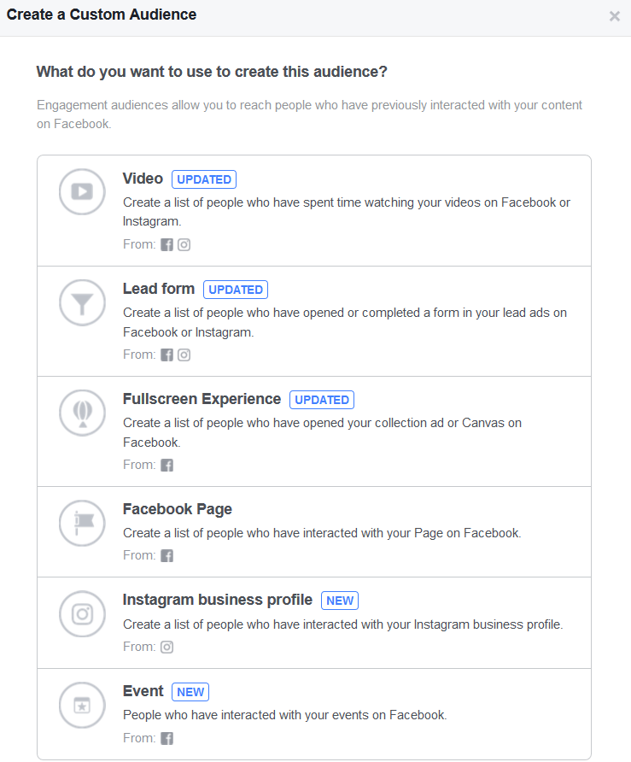Click the UPDATED badge next to Video
This screenshot has height=762, width=631.
204,179
